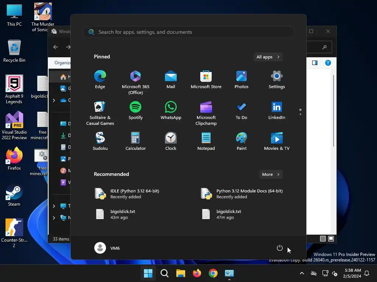
Task: Expand Network node in Explorer sidebar
Action: (x=54, y=218)
